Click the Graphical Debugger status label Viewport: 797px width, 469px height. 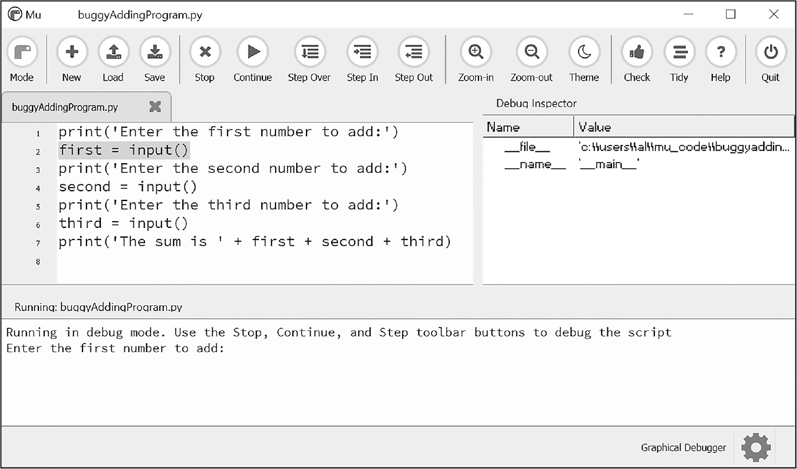coord(684,448)
